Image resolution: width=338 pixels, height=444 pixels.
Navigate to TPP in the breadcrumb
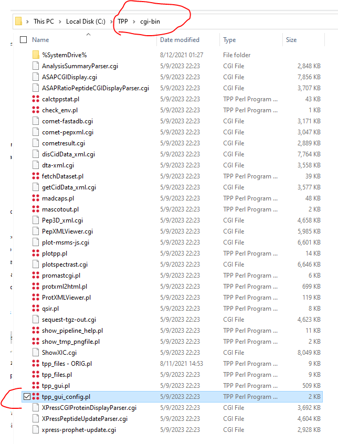pos(123,22)
